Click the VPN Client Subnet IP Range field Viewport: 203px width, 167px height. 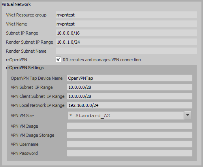click(130, 96)
